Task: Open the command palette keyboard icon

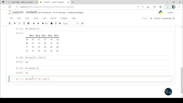Action: tap(82, 23)
